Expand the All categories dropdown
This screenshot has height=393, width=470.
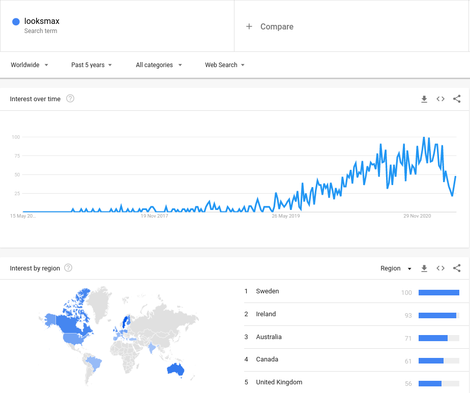coord(159,65)
